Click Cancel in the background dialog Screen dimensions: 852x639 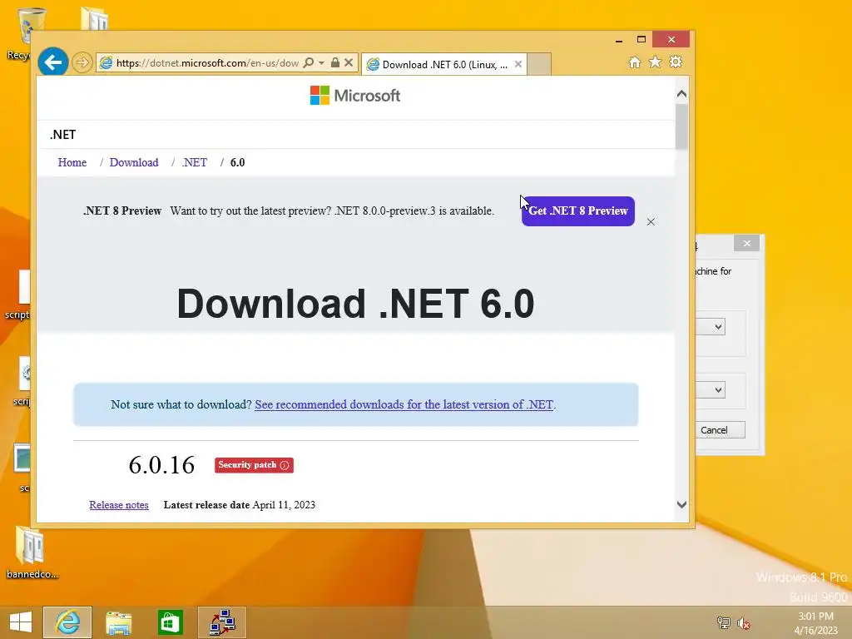coord(720,430)
